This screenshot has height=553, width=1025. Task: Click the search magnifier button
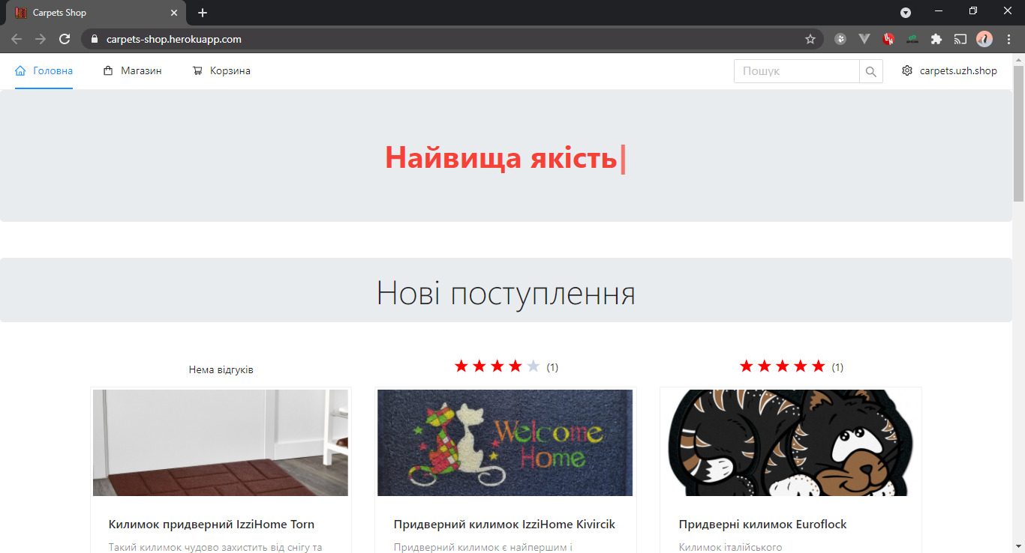pos(871,71)
